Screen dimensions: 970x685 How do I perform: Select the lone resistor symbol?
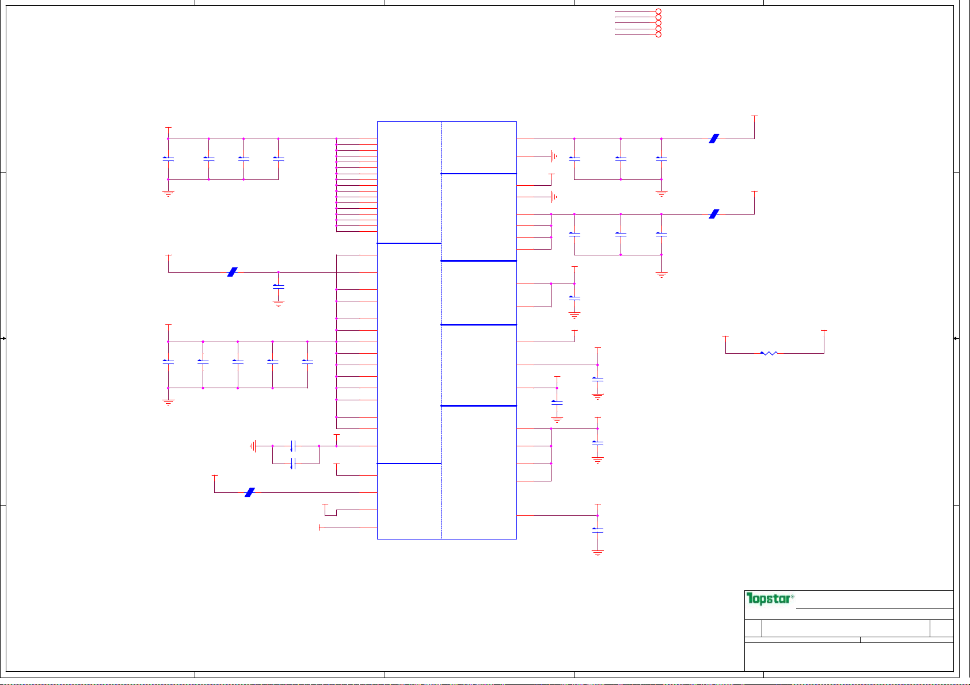(x=769, y=353)
